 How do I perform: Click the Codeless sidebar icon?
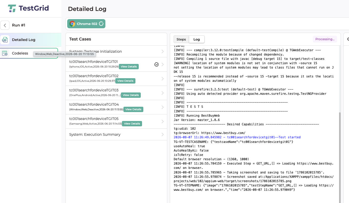5,53
